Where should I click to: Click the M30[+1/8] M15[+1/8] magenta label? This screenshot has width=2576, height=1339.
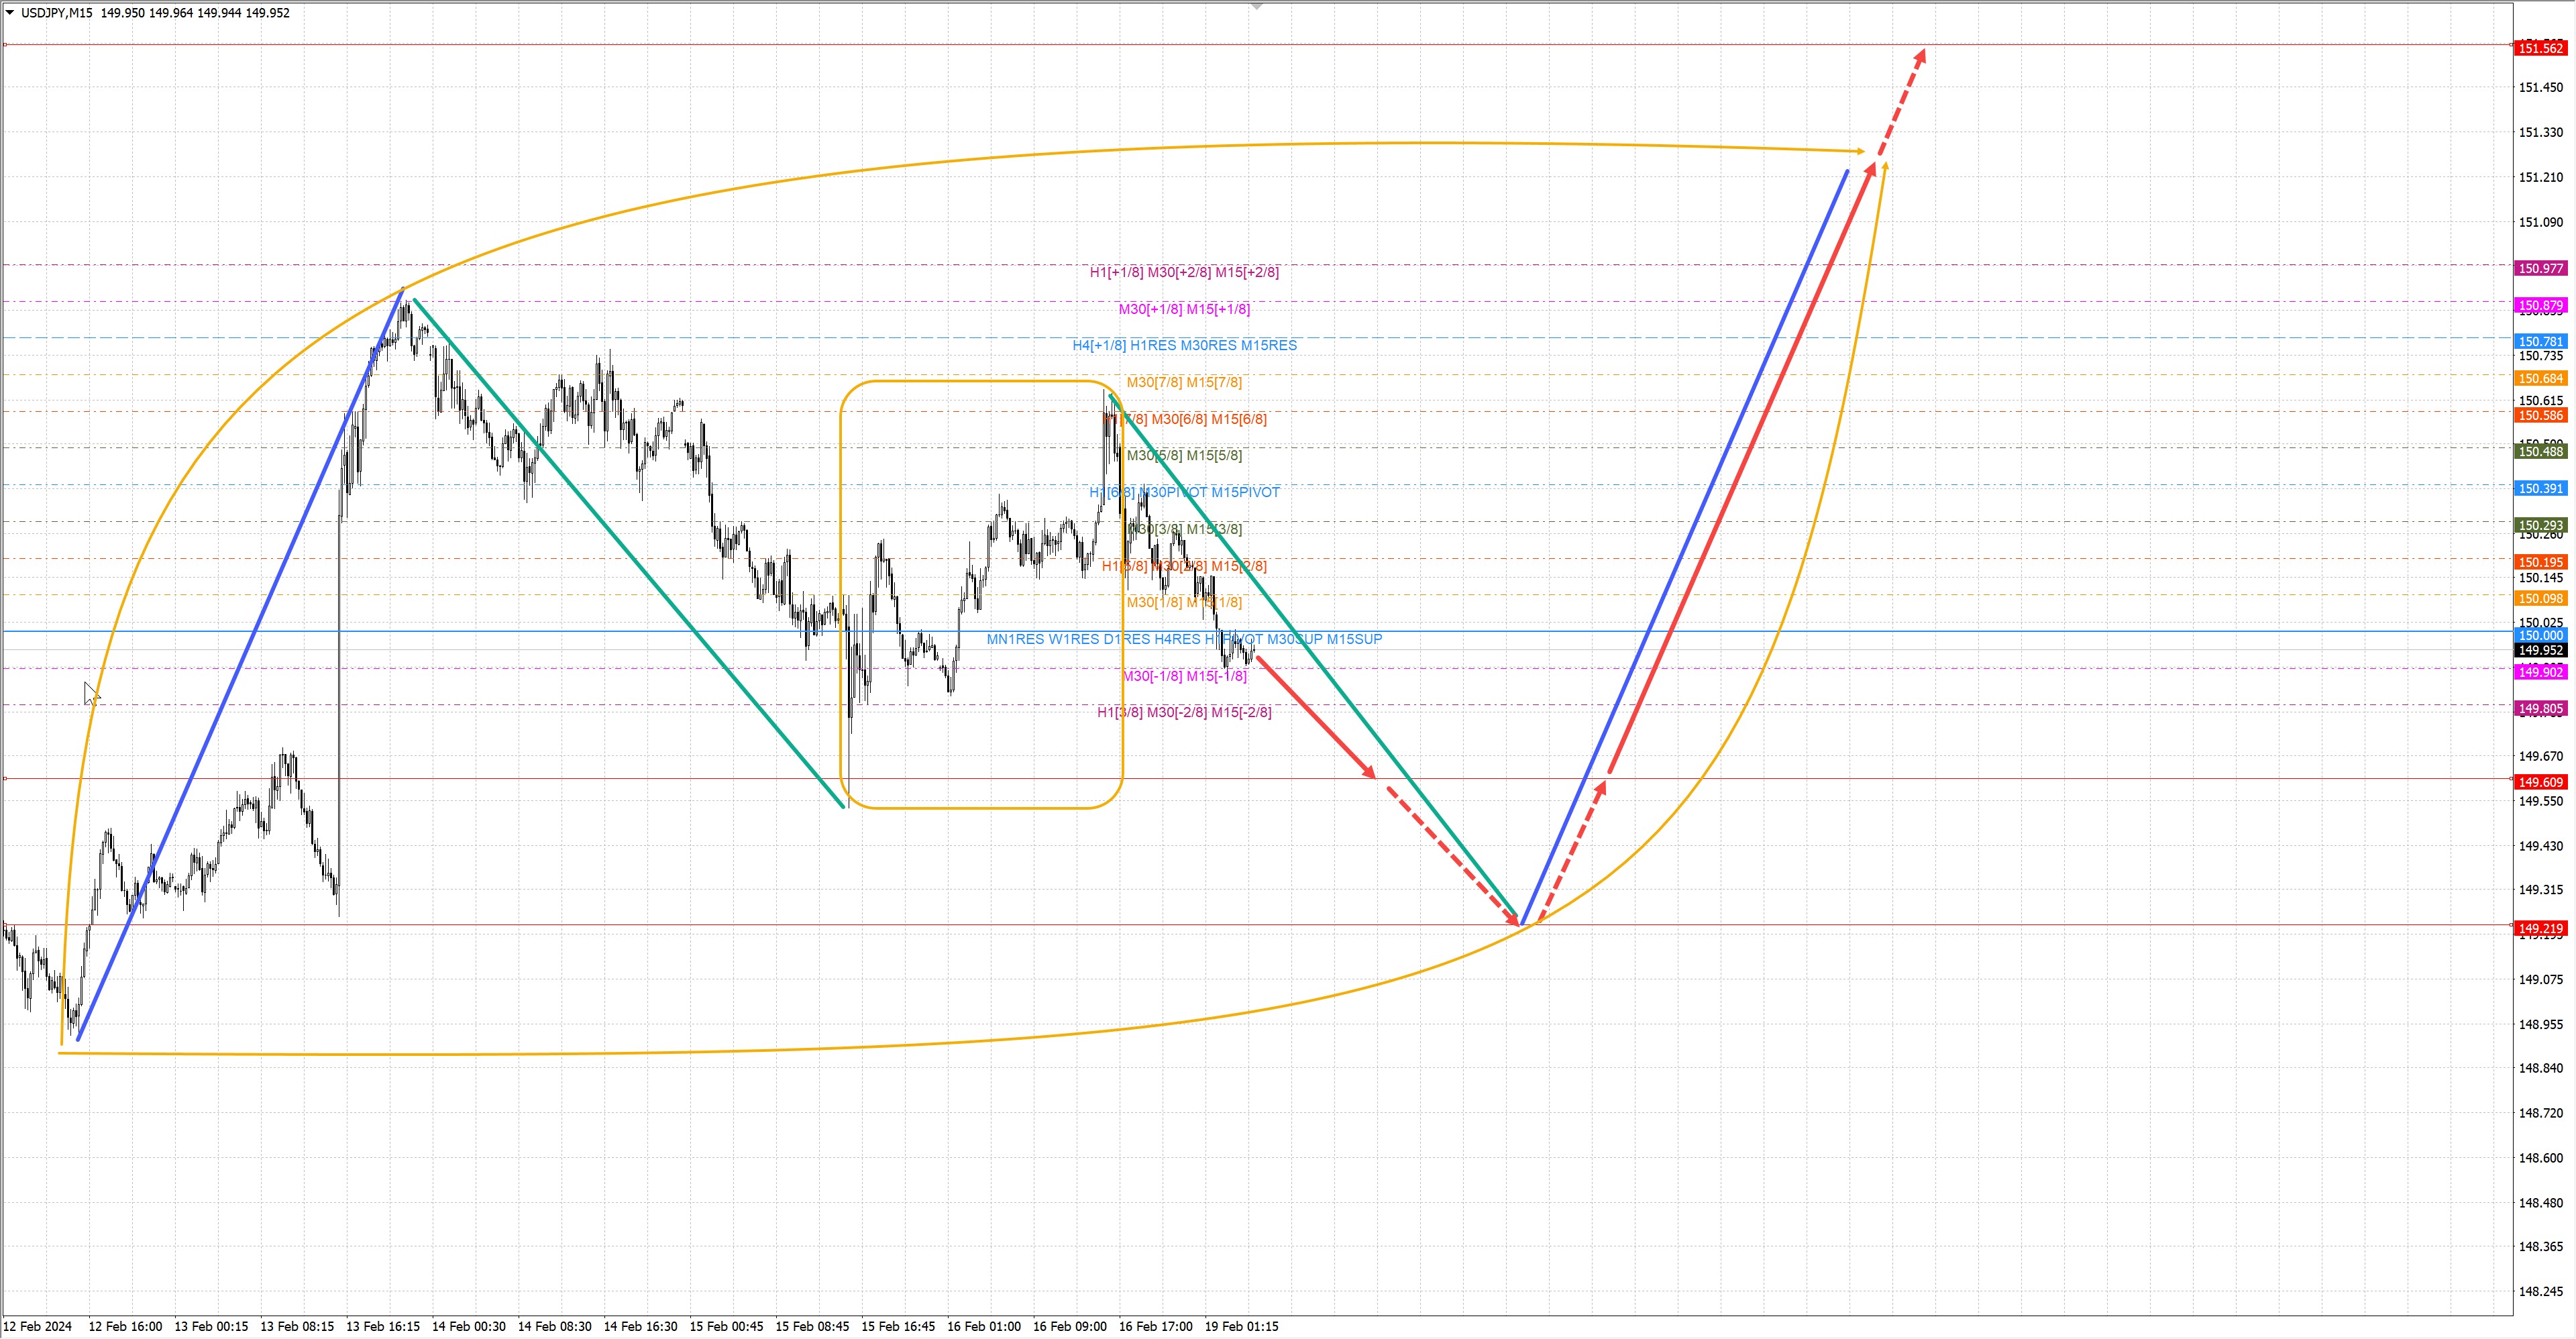1184,309
